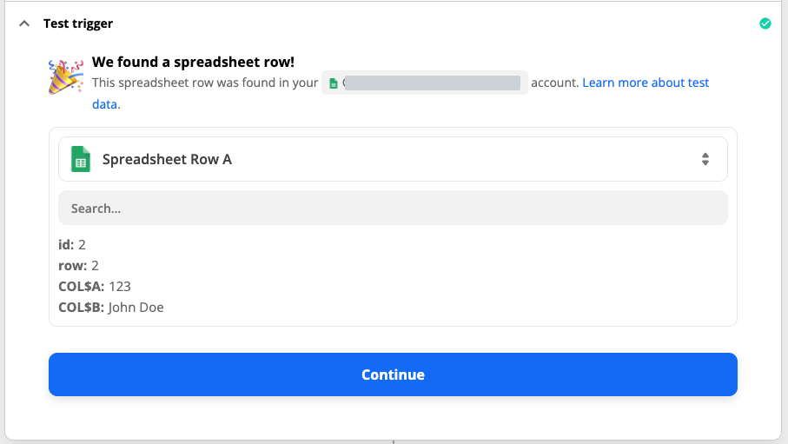The height and width of the screenshot is (444, 788).
Task: Click the small Google Sheets icon in account chip
Action: (333, 83)
